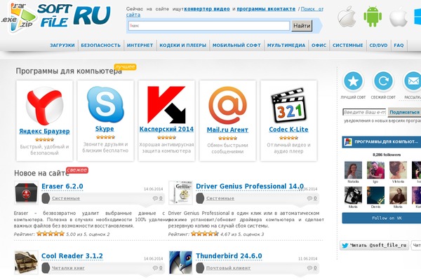The height and width of the screenshot is (280, 421).
Task: Open the КОДЕКИ И ПЛЕЕРЫ menu item
Action: [183, 45]
